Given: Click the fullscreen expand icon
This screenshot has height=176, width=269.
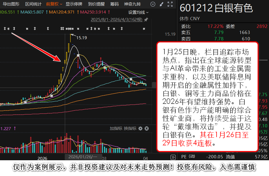Looking at the screenshot, I should pos(171,4).
